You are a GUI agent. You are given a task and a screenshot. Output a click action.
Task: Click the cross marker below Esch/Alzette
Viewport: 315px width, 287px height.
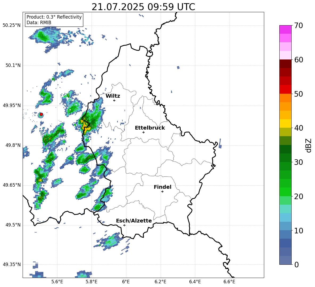tap(124, 225)
